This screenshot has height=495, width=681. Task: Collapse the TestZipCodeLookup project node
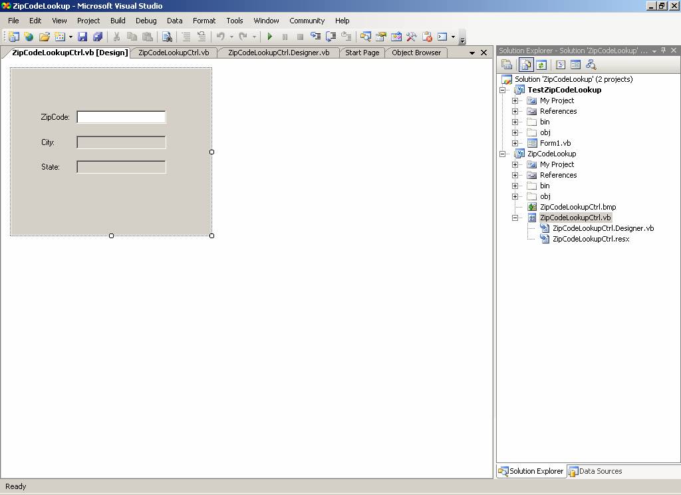pos(503,90)
